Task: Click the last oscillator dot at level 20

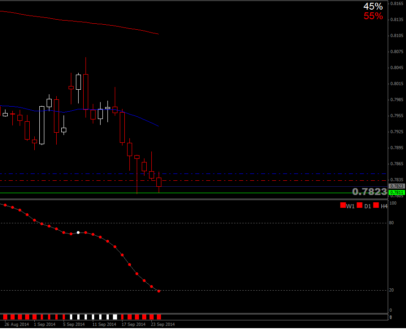Action: coord(159,291)
